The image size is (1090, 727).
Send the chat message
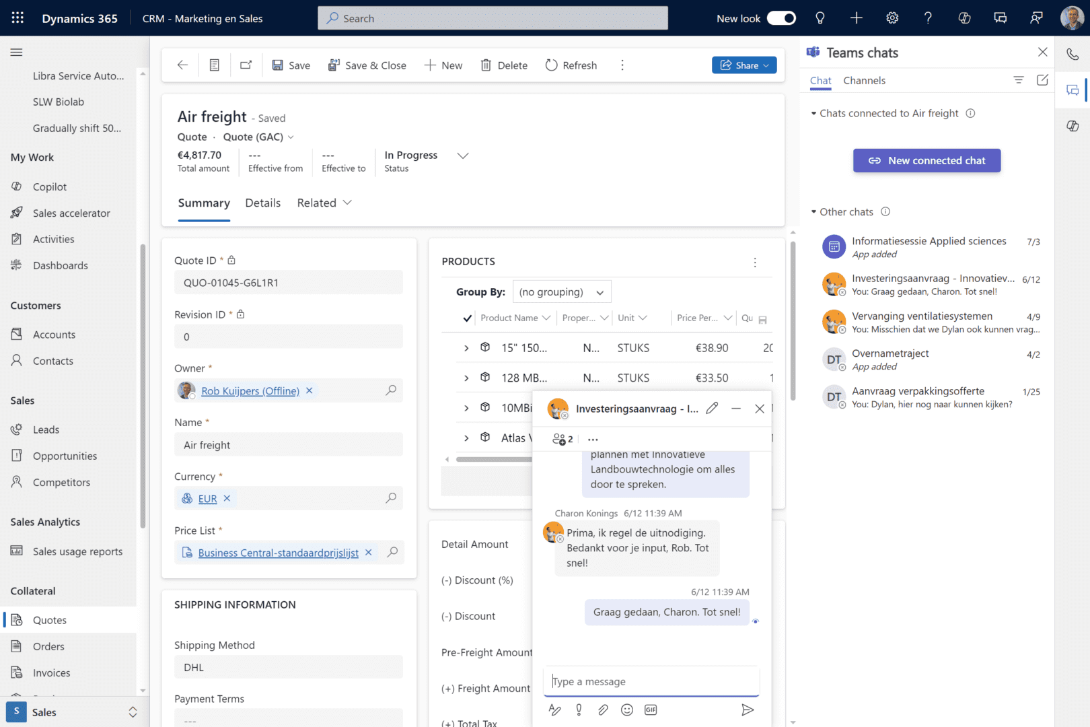747,709
